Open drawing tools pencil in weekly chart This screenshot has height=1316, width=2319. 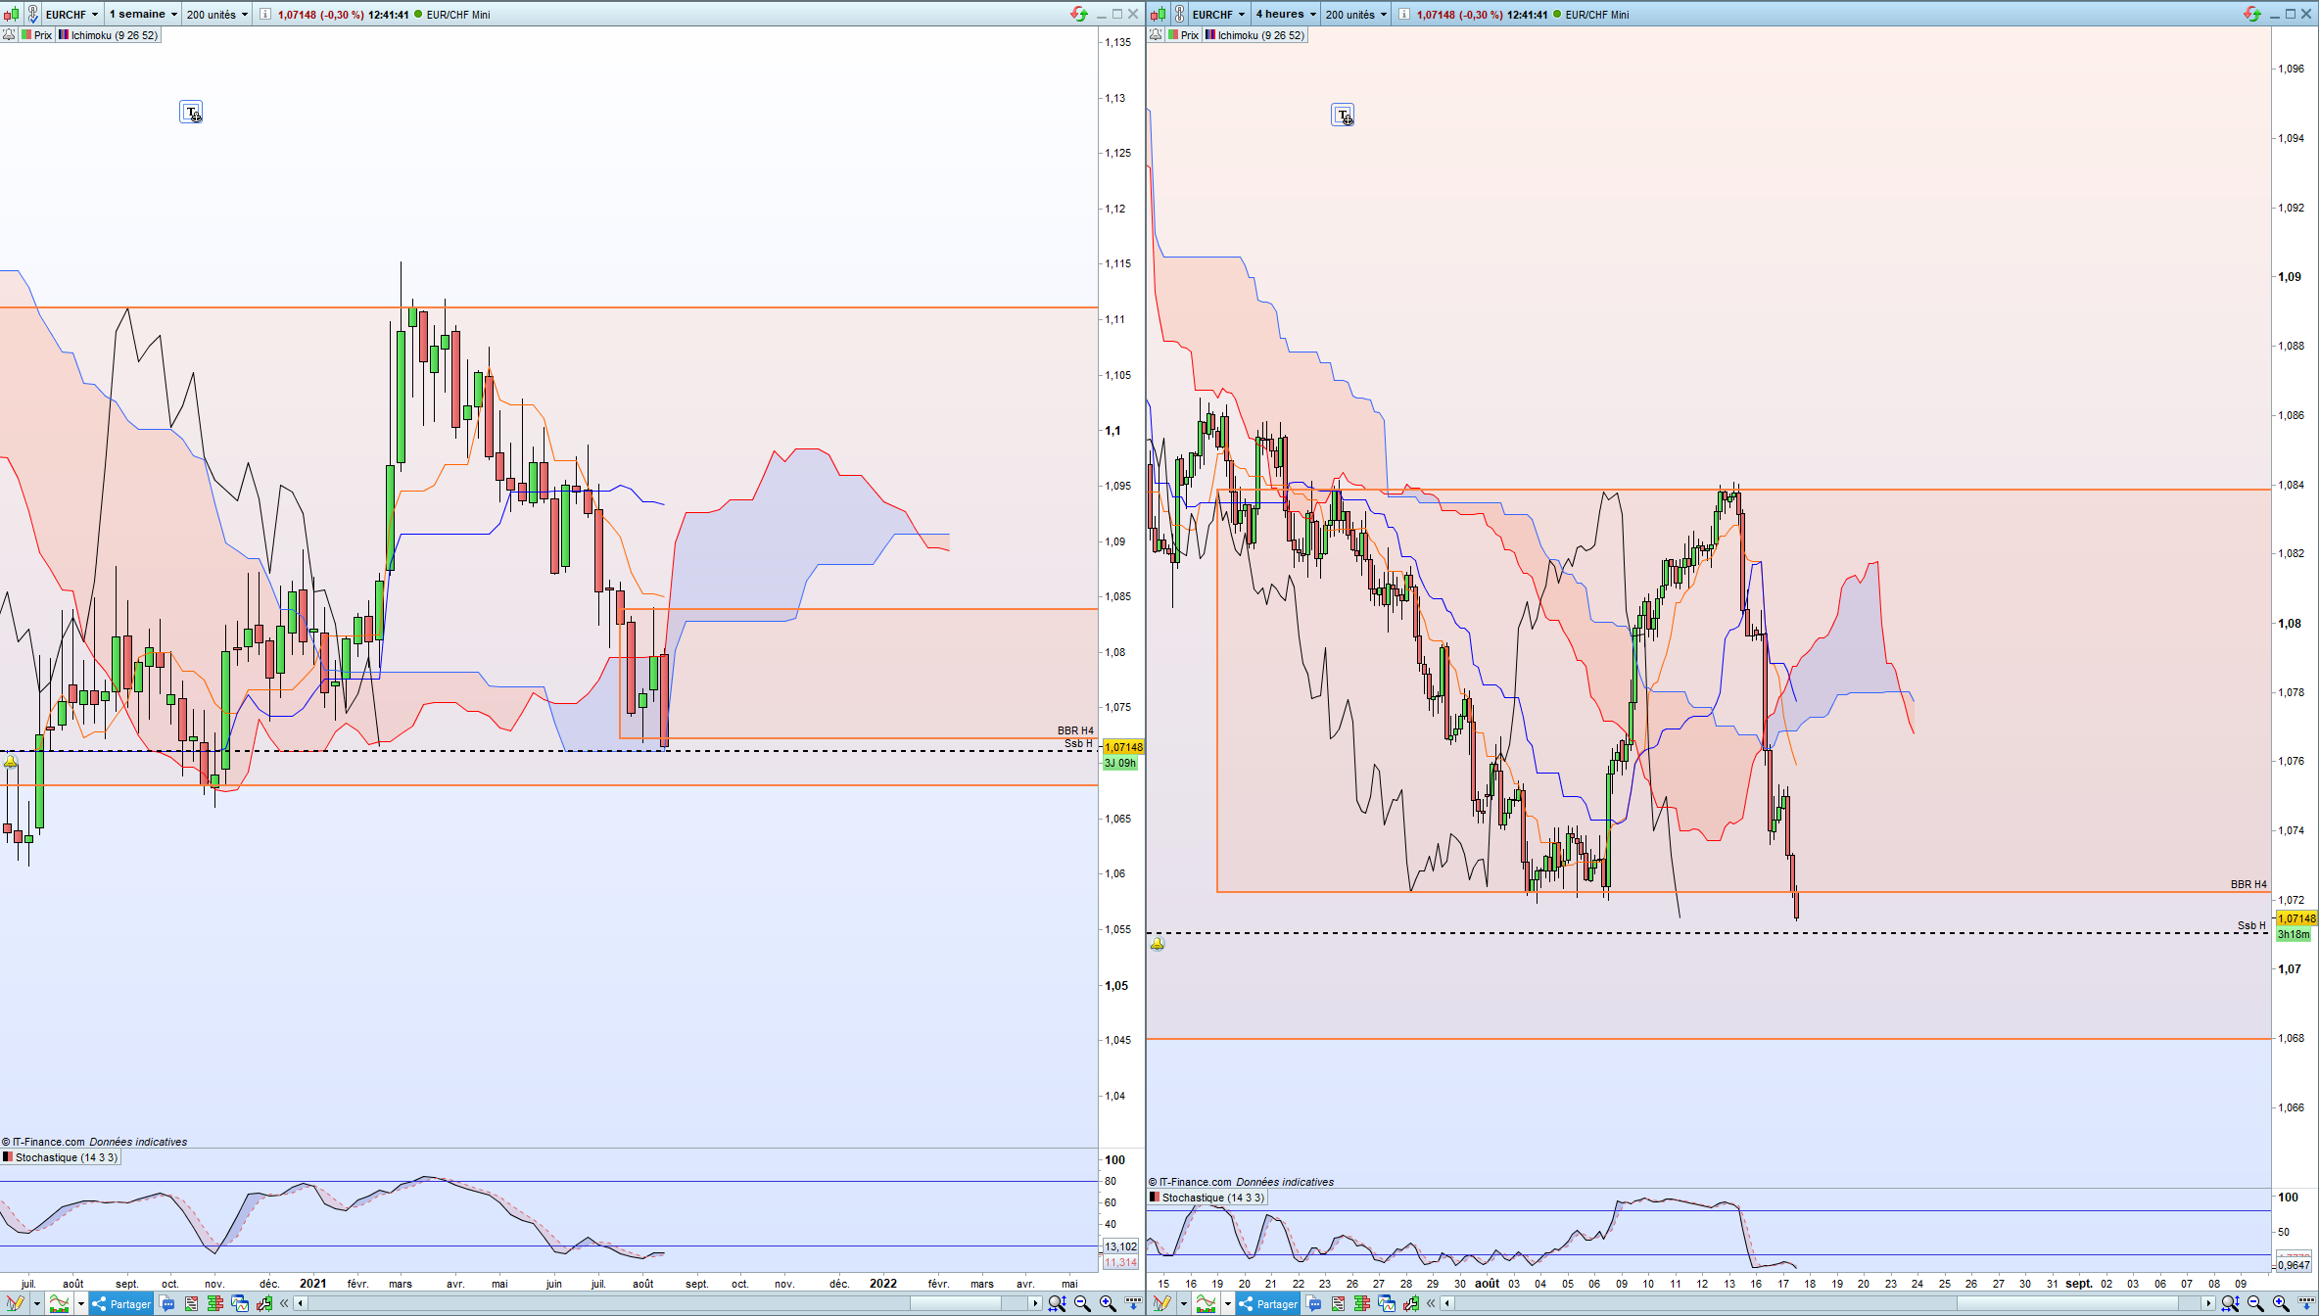point(14,1303)
